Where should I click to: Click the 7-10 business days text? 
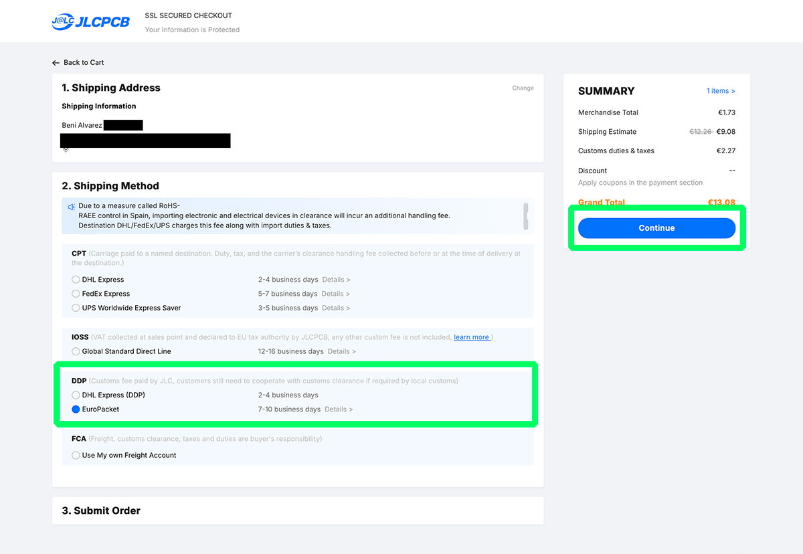(289, 409)
